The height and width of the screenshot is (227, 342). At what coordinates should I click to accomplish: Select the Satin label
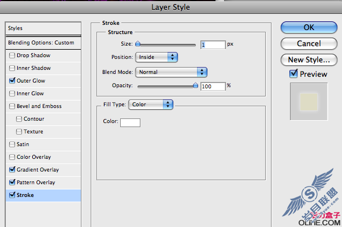(23, 144)
